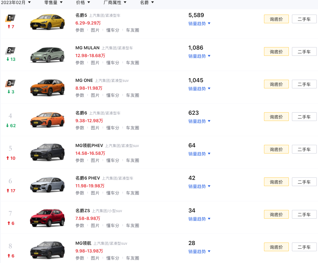This screenshot has width=318, height=263.
Task: Open the red 名爵ZS car image
Action: point(47,218)
